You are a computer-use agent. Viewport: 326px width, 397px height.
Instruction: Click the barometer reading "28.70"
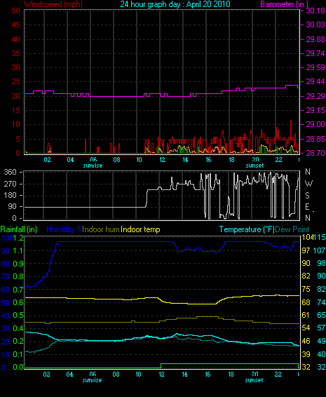point(315,153)
